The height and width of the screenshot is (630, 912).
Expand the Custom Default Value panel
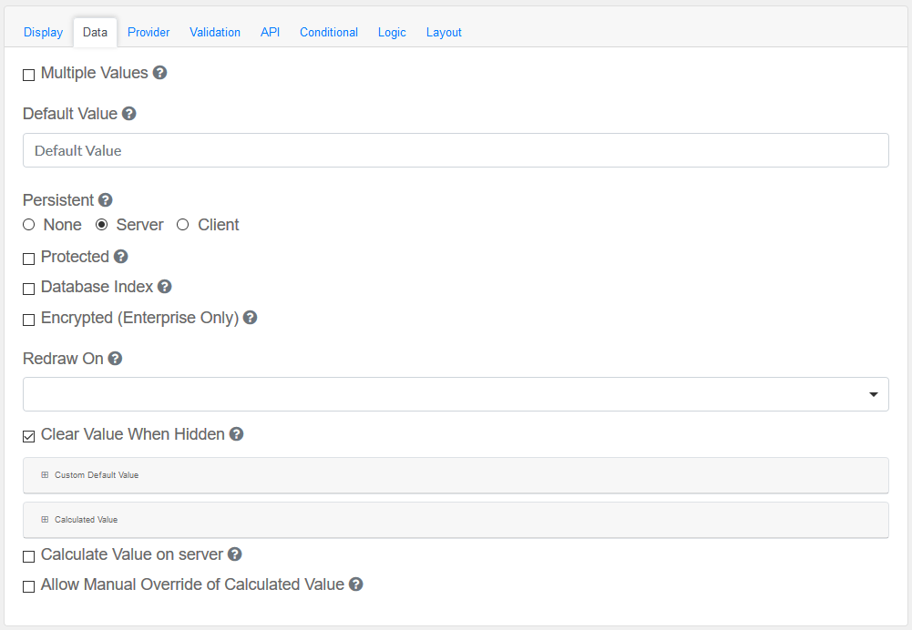(x=96, y=475)
